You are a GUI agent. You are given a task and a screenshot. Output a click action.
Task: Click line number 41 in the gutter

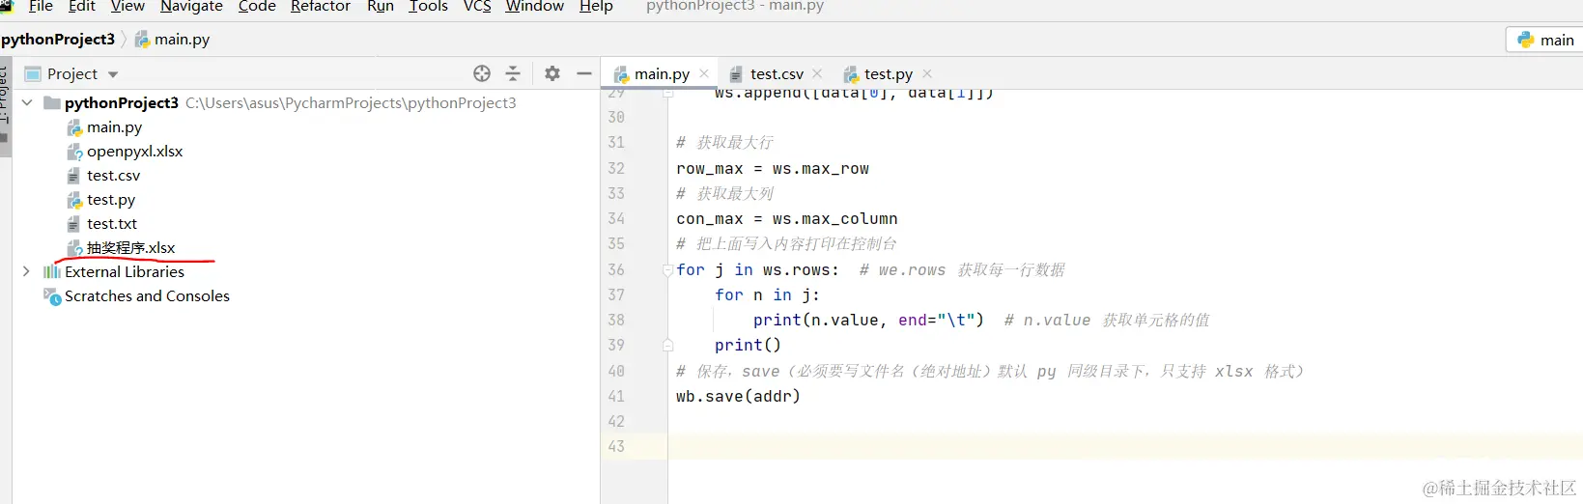tap(616, 396)
